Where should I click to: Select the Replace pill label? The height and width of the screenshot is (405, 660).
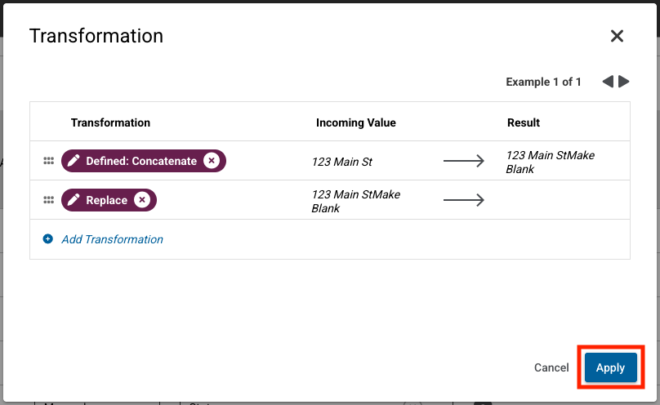106,200
